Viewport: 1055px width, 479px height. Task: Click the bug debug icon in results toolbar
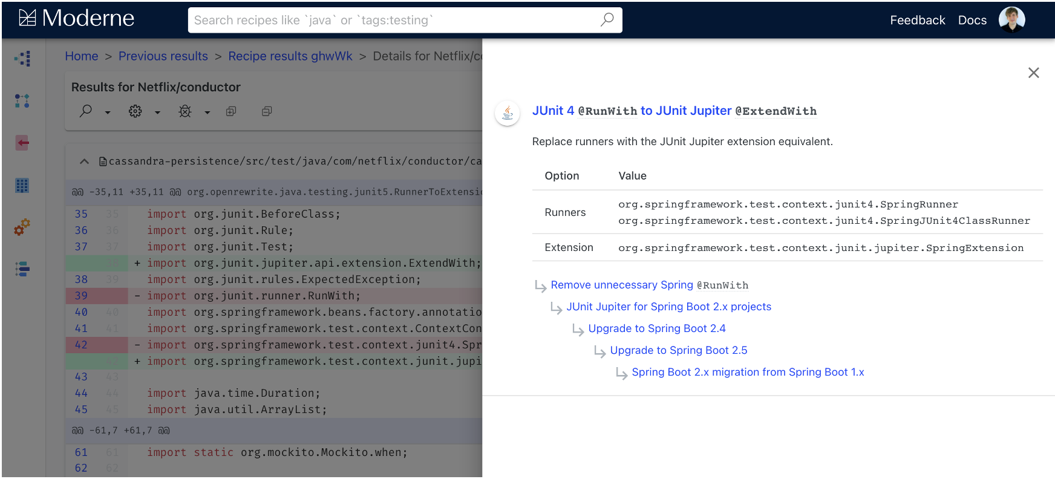[x=185, y=111]
